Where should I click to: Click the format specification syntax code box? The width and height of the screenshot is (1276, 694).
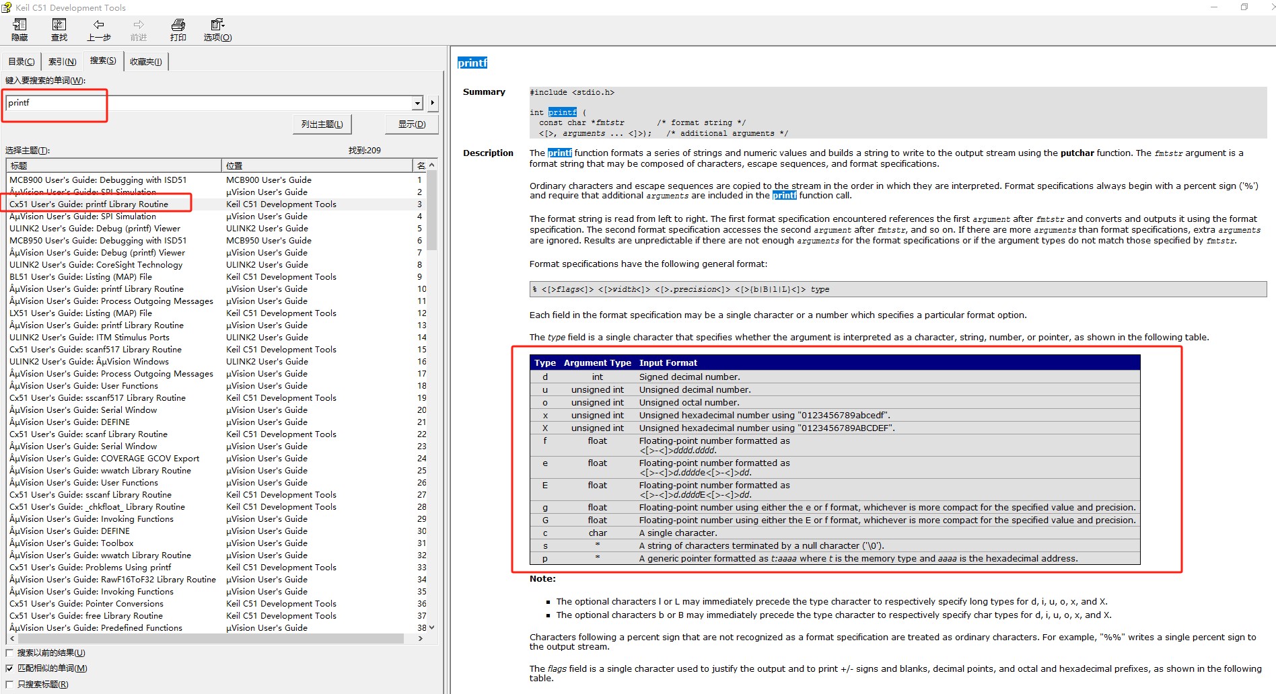(898, 289)
